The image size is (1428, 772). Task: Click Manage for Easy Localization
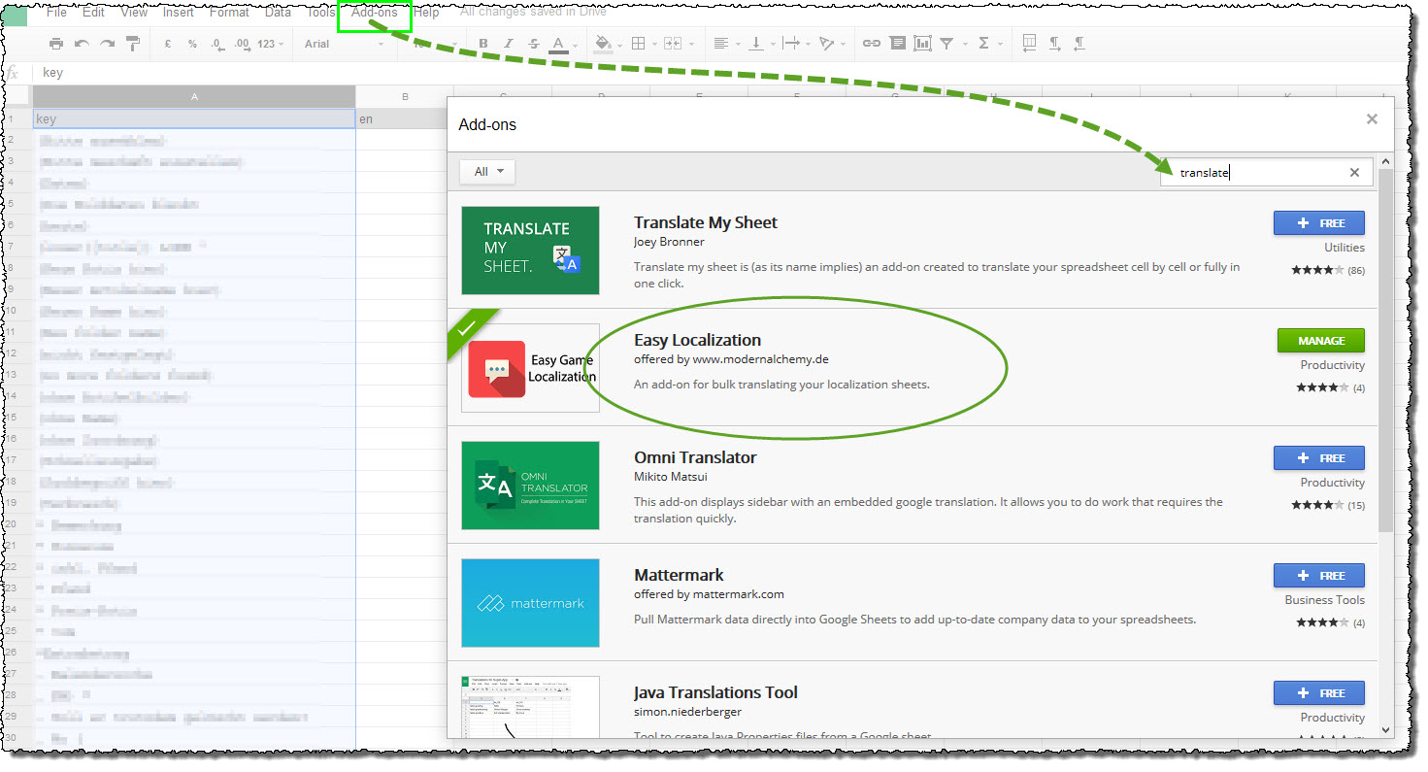pos(1321,341)
